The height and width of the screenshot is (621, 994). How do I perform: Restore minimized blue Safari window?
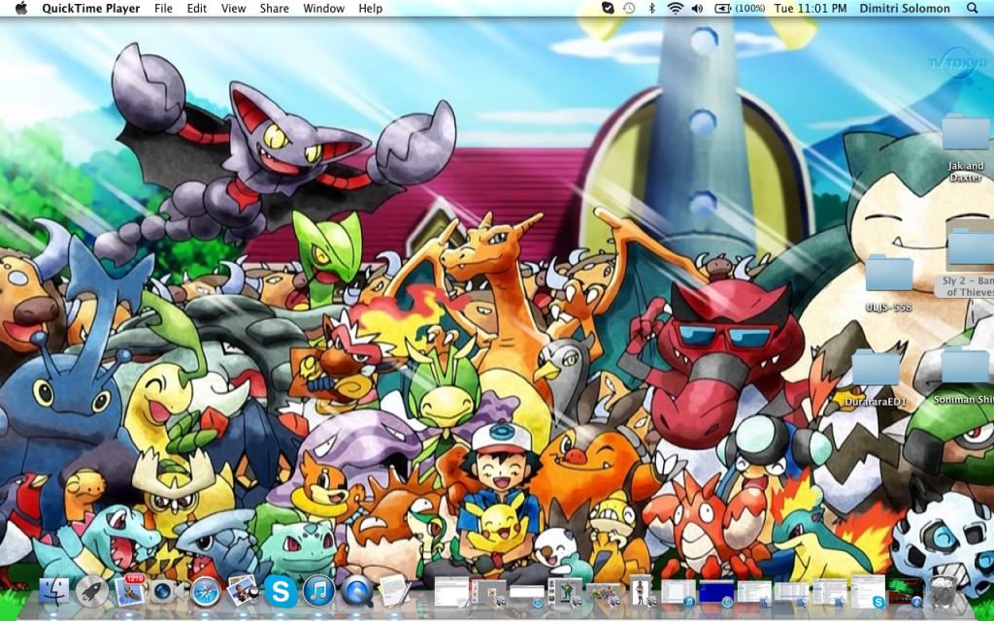[x=716, y=593]
